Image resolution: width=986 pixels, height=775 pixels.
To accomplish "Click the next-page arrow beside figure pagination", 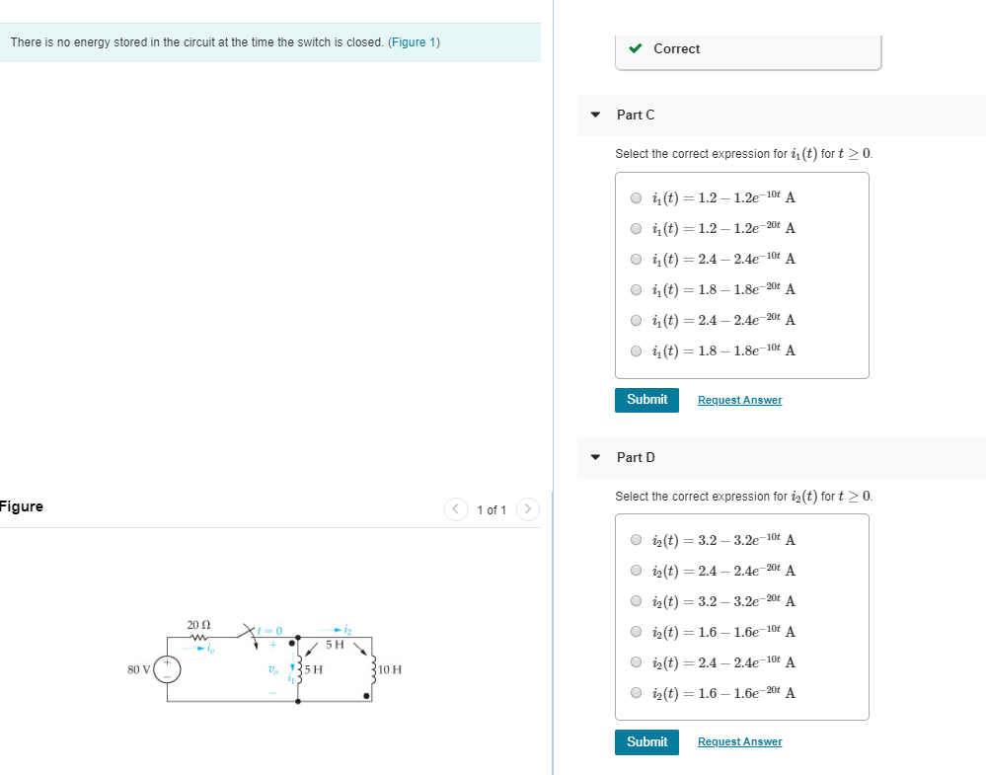I will [x=528, y=509].
